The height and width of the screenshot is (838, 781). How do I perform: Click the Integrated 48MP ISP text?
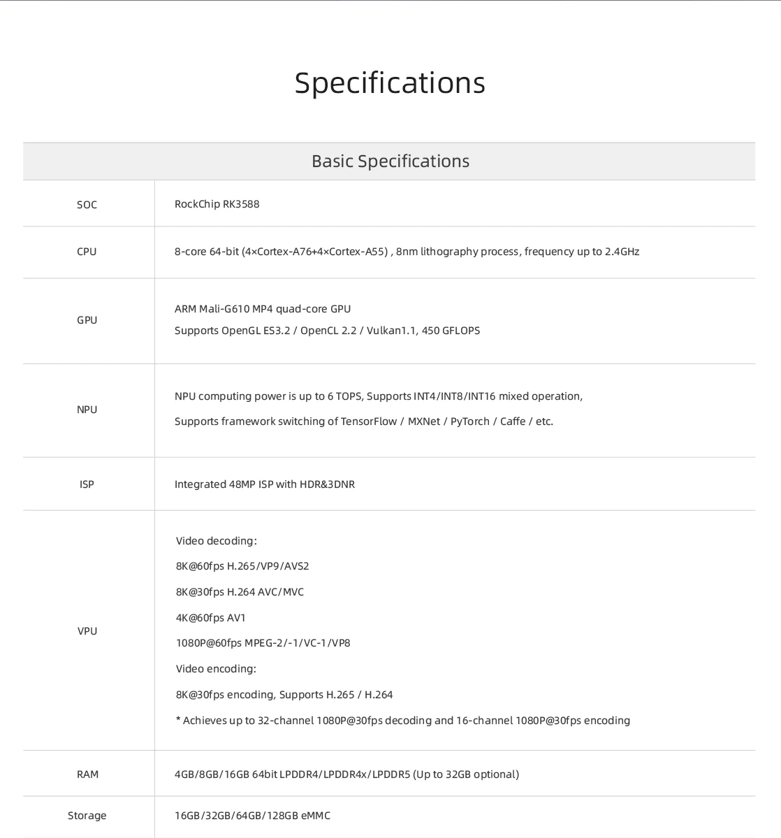point(264,484)
